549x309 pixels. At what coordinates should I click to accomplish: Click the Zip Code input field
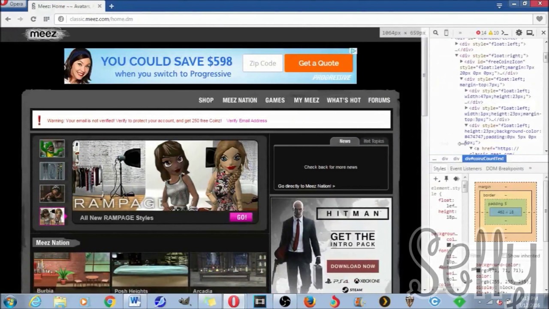tap(262, 63)
